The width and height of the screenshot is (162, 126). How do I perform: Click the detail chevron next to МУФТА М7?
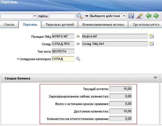[x=78, y=36]
